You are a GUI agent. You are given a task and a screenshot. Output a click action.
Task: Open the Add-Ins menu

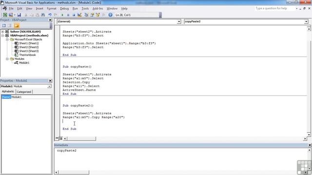tap(97, 9)
